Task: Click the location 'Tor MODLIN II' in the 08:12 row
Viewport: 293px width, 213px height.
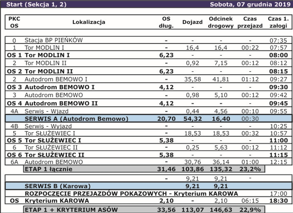Action: point(45,63)
